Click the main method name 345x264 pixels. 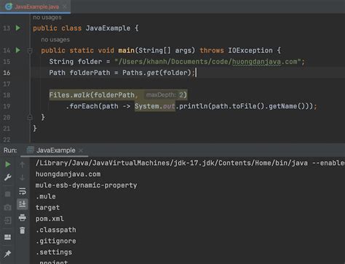126,50
